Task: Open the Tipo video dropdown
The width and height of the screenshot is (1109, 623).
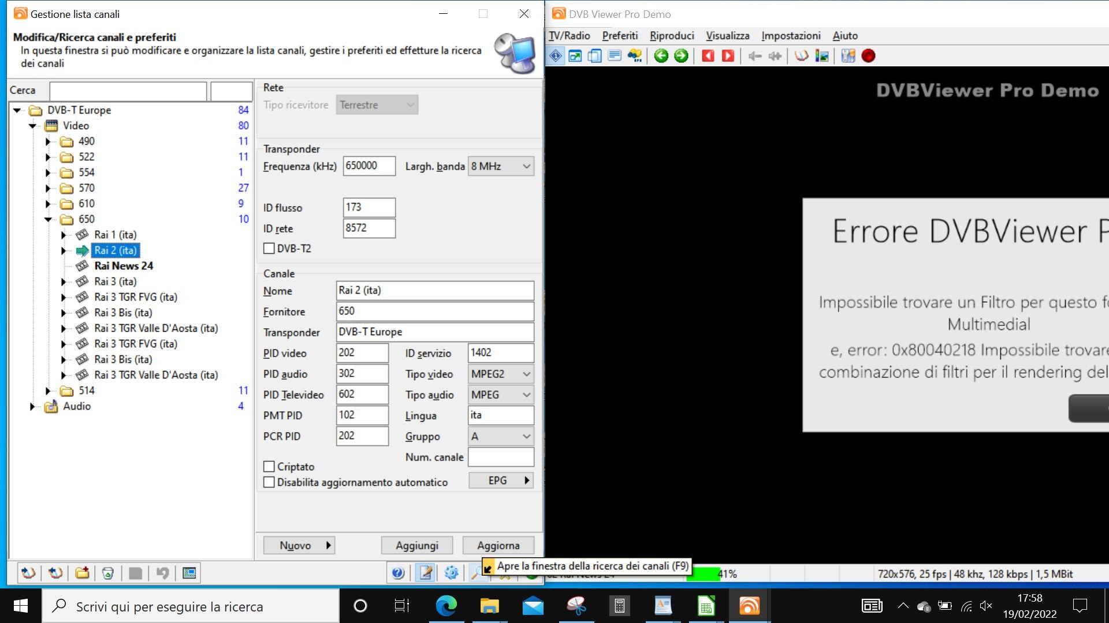Action: tap(501, 374)
